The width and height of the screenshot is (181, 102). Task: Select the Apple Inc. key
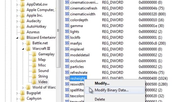point(35,15)
